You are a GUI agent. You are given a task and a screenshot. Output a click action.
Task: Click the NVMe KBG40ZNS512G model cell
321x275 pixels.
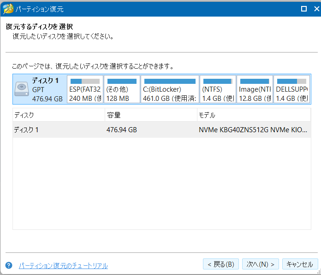[x=252, y=130]
